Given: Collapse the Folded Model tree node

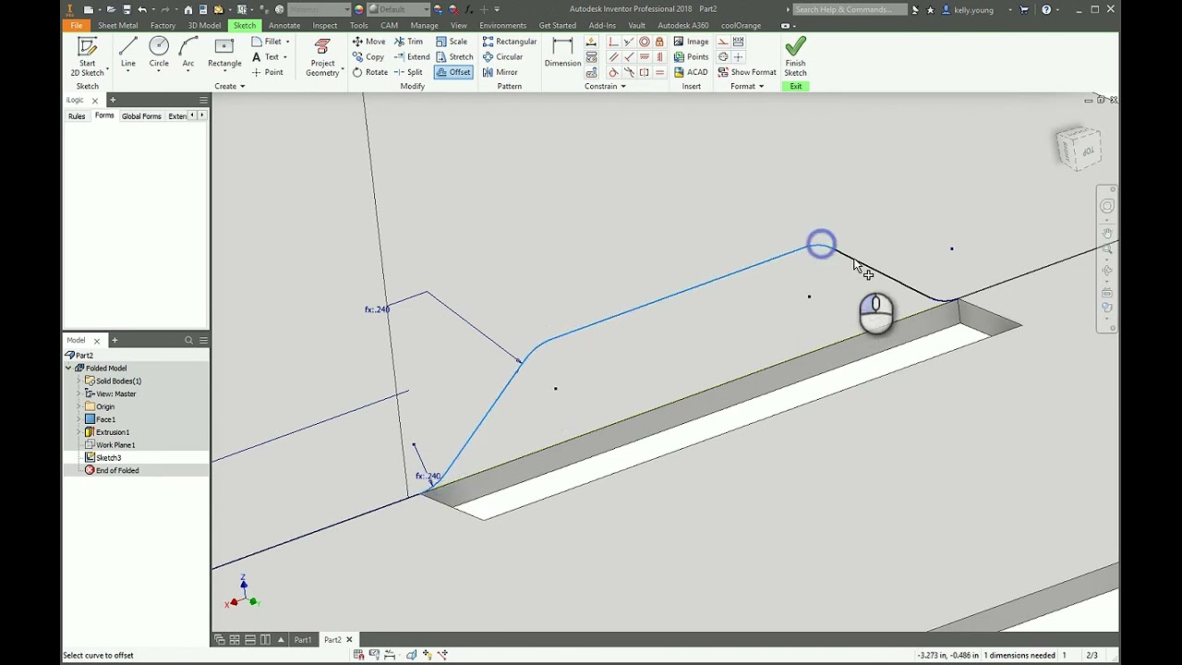Looking at the screenshot, I should click(x=68, y=368).
